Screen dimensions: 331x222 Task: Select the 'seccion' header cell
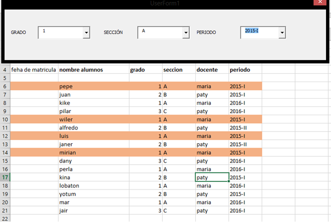pos(178,70)
